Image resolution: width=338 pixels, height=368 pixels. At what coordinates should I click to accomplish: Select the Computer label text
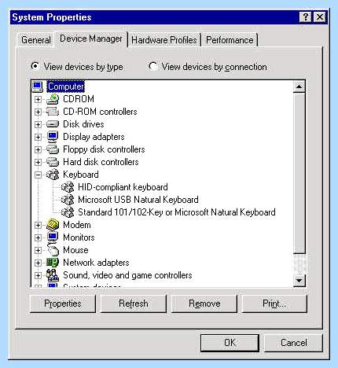66,86
